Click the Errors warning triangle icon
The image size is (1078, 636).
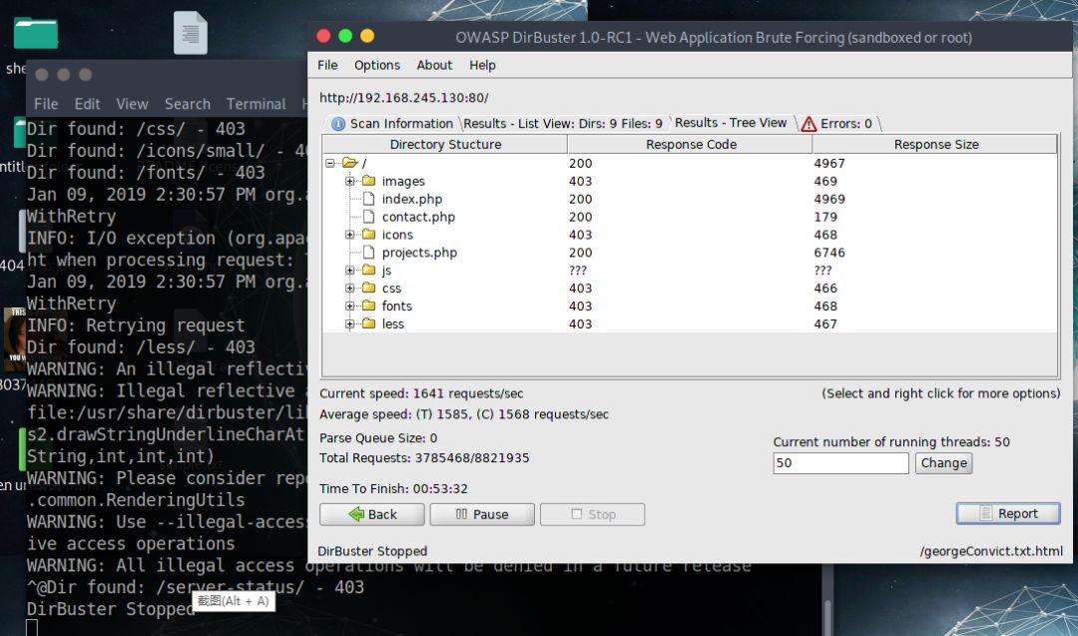point(808,124)
